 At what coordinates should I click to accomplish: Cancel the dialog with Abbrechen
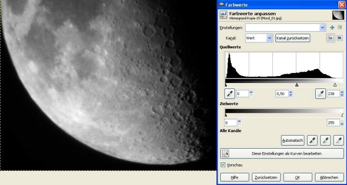point(329,177)
